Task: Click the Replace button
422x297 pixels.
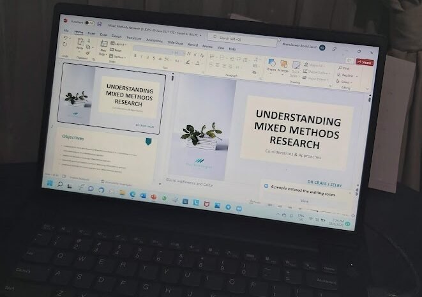Action: pos(347,75)
